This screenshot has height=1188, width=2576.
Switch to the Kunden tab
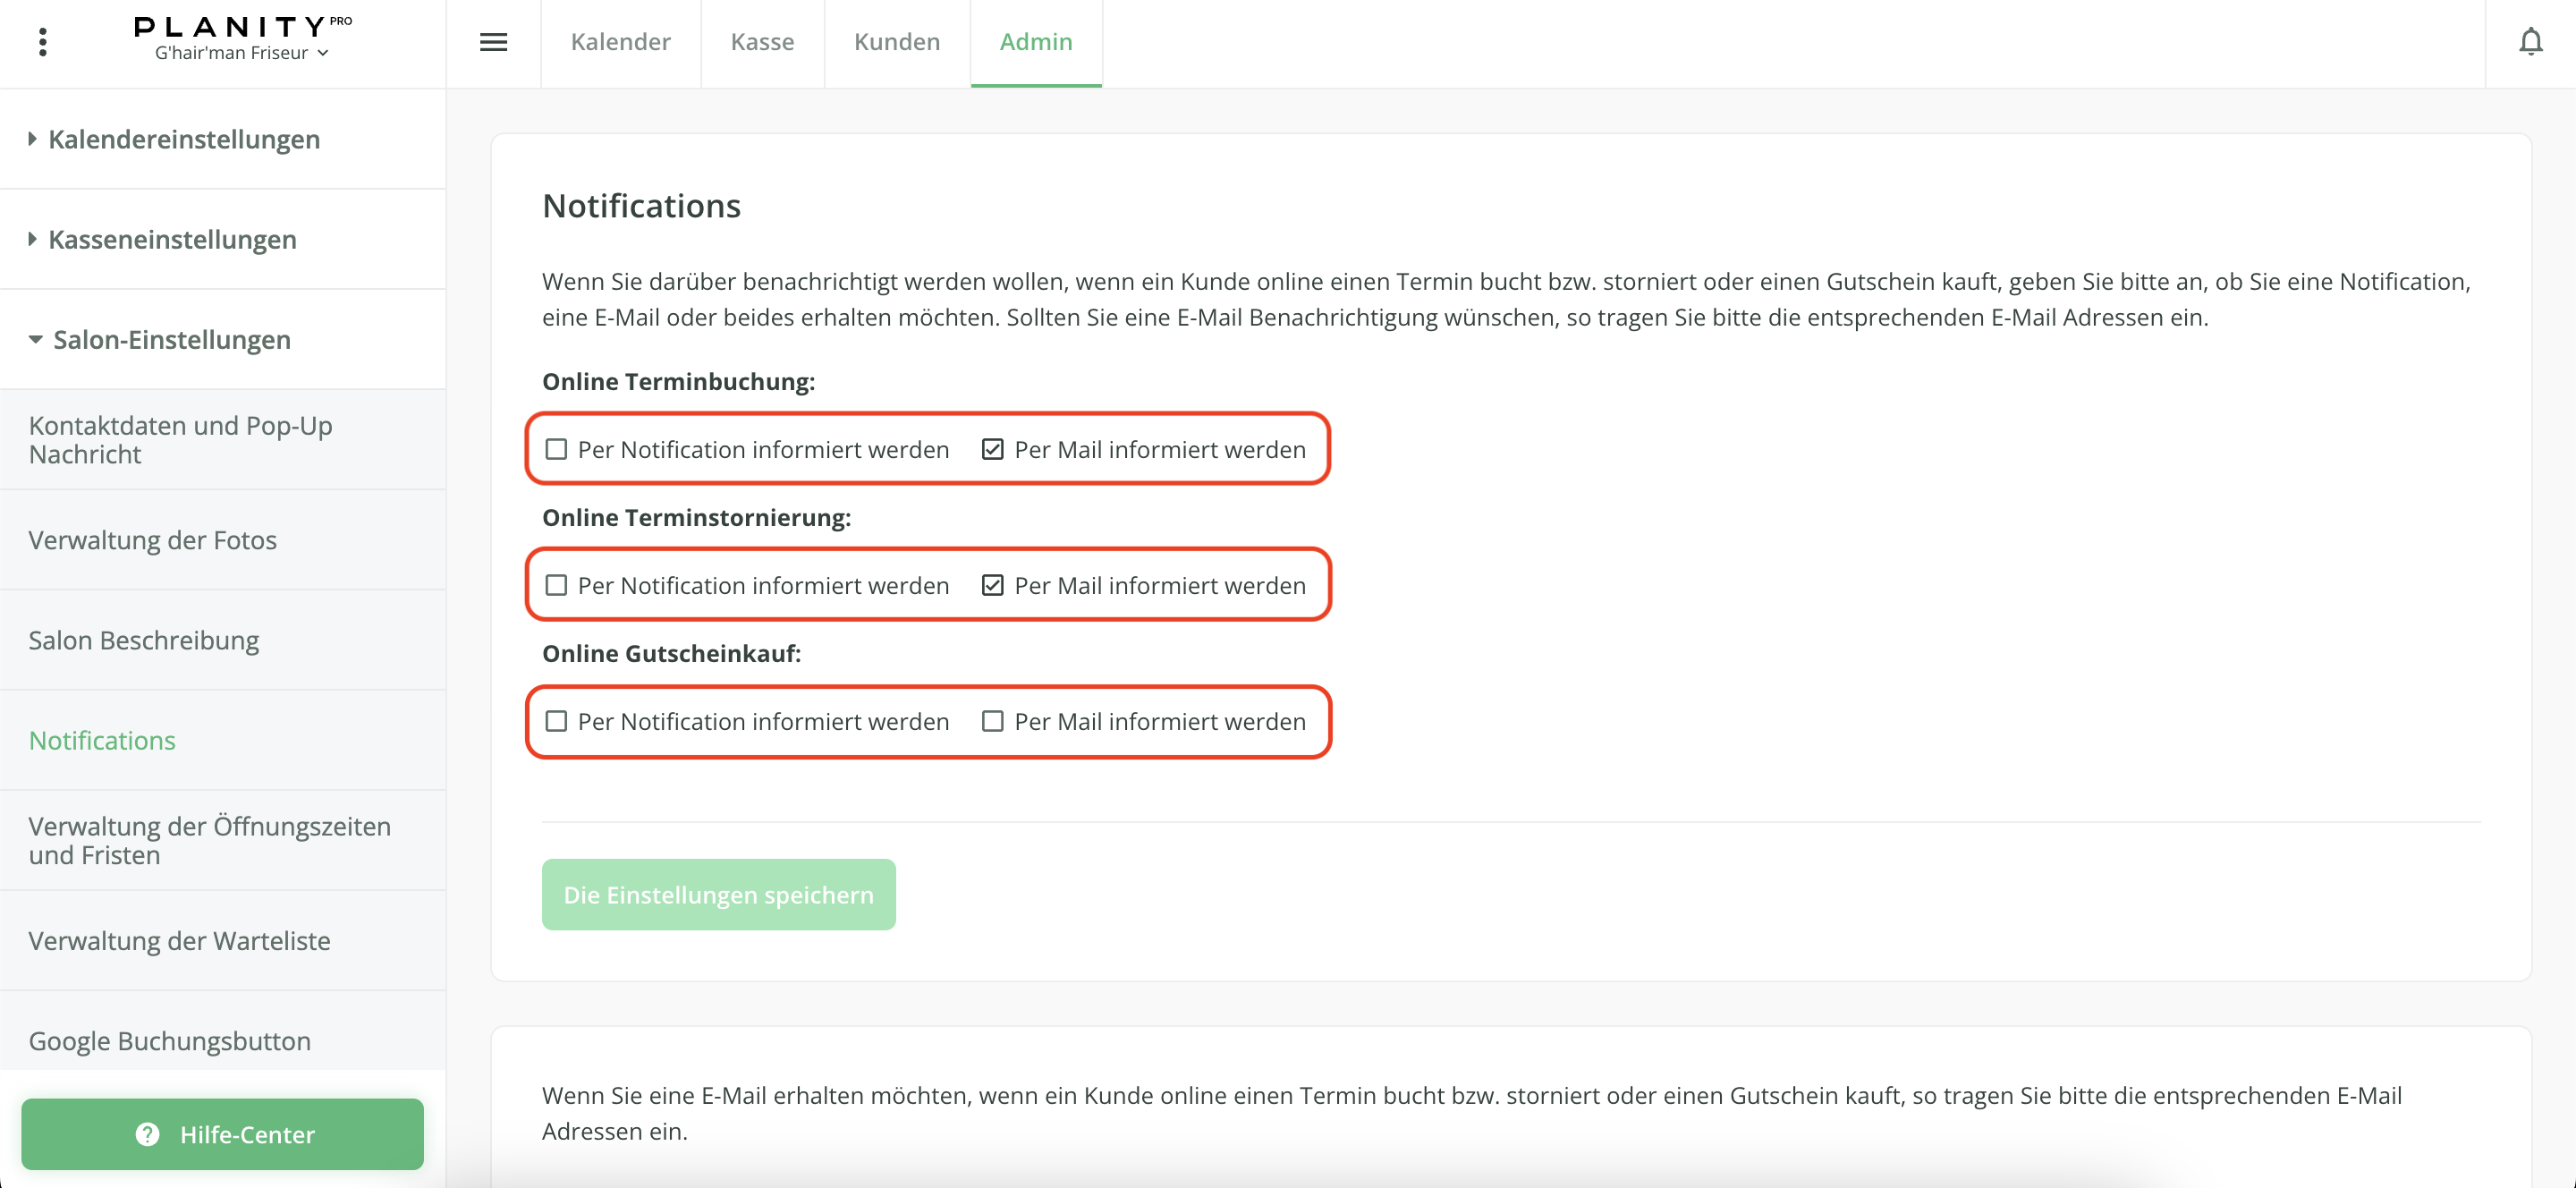tap(896, 42)
